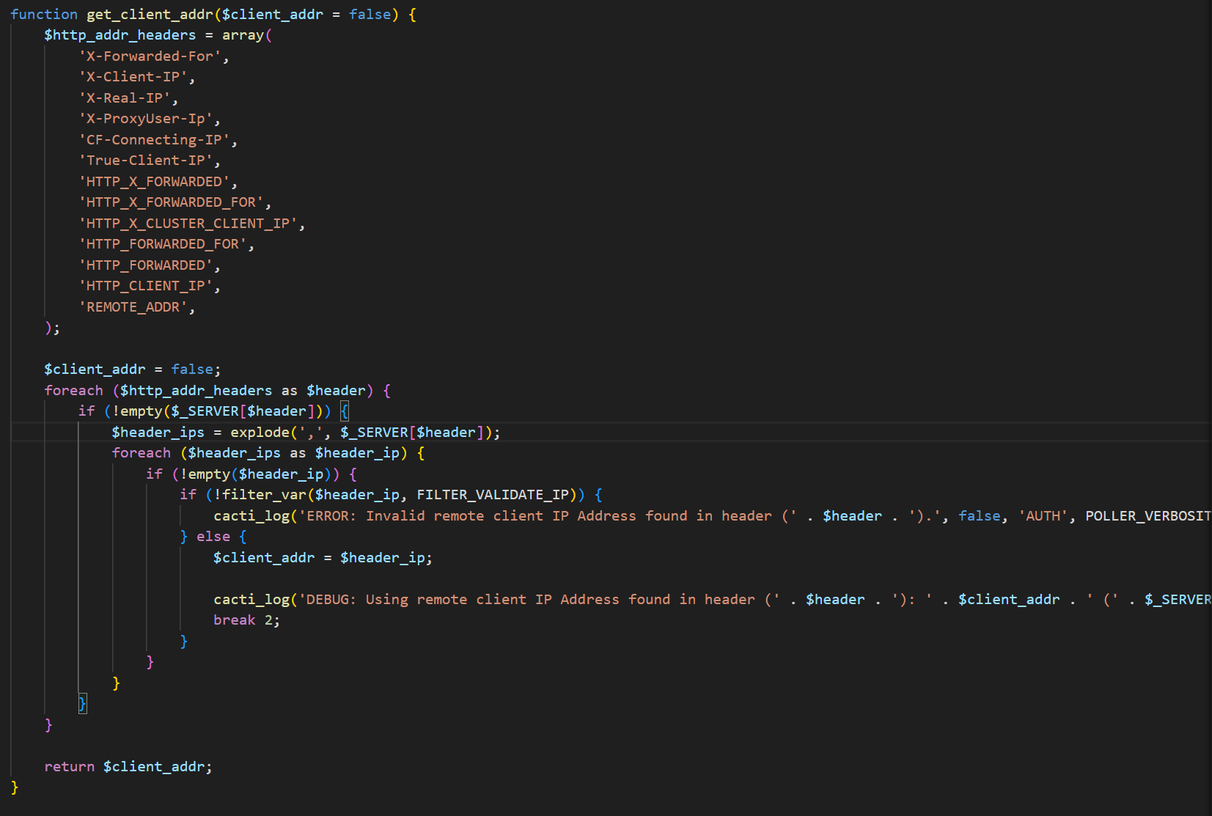Click the array keyword
This screenshot has height=816, width=1212.
[243, 35]
